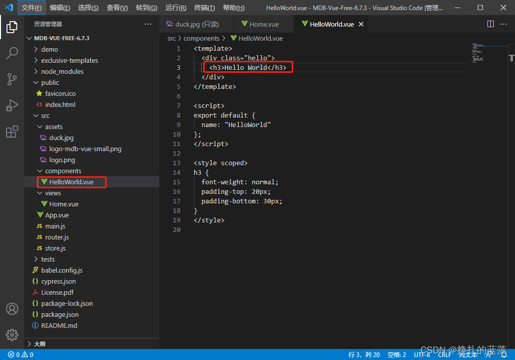Viewport: 515px width, 360px height.
Task: Open the Explorer view in activity bar
Action: [12, 27]
